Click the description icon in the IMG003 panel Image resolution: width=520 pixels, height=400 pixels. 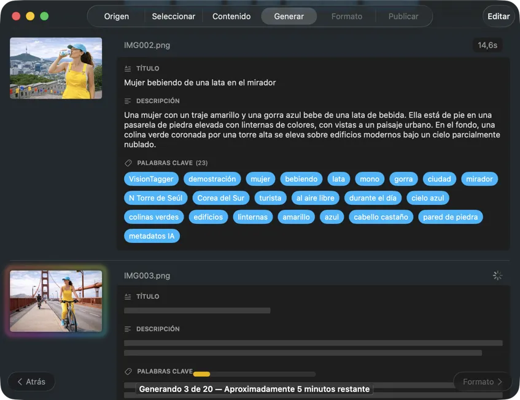pyautogui.click(x=128, y=329)
